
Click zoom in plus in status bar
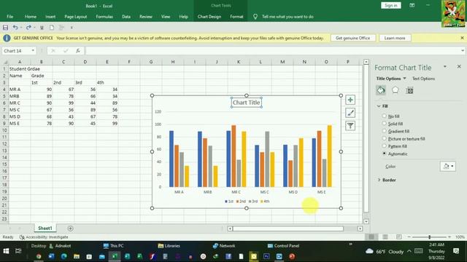(x=449, y=237)
